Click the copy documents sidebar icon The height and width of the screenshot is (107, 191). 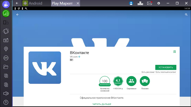[6, 76]
